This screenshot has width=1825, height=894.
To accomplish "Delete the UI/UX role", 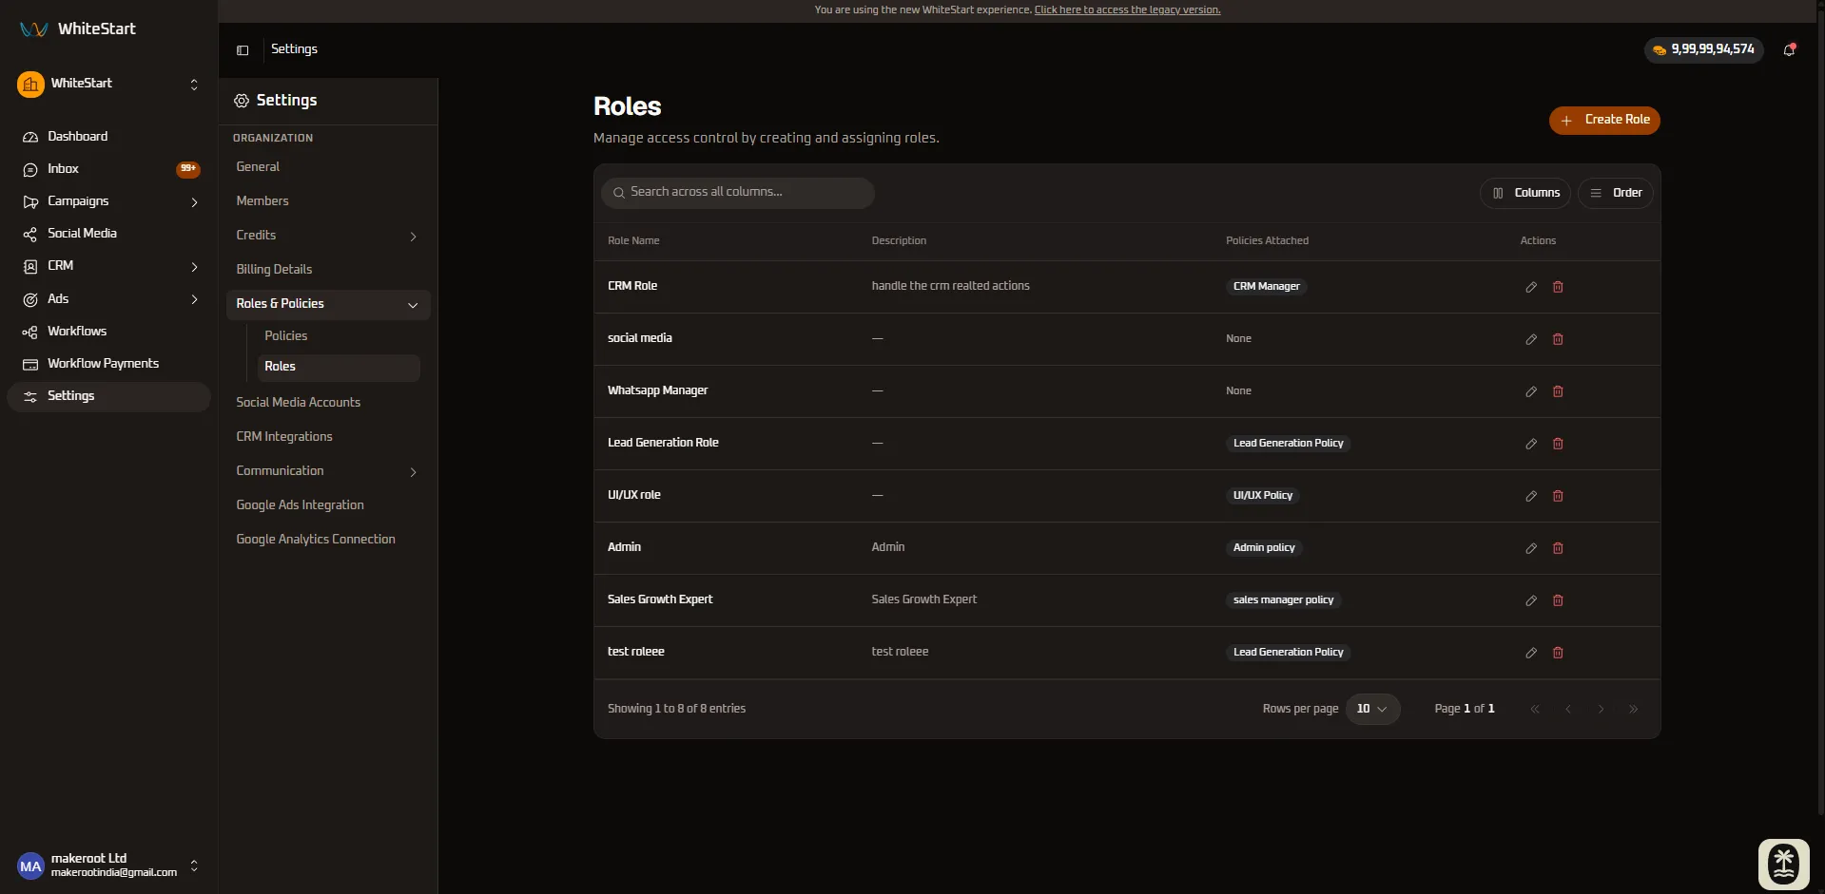I will pos(1558,496).
